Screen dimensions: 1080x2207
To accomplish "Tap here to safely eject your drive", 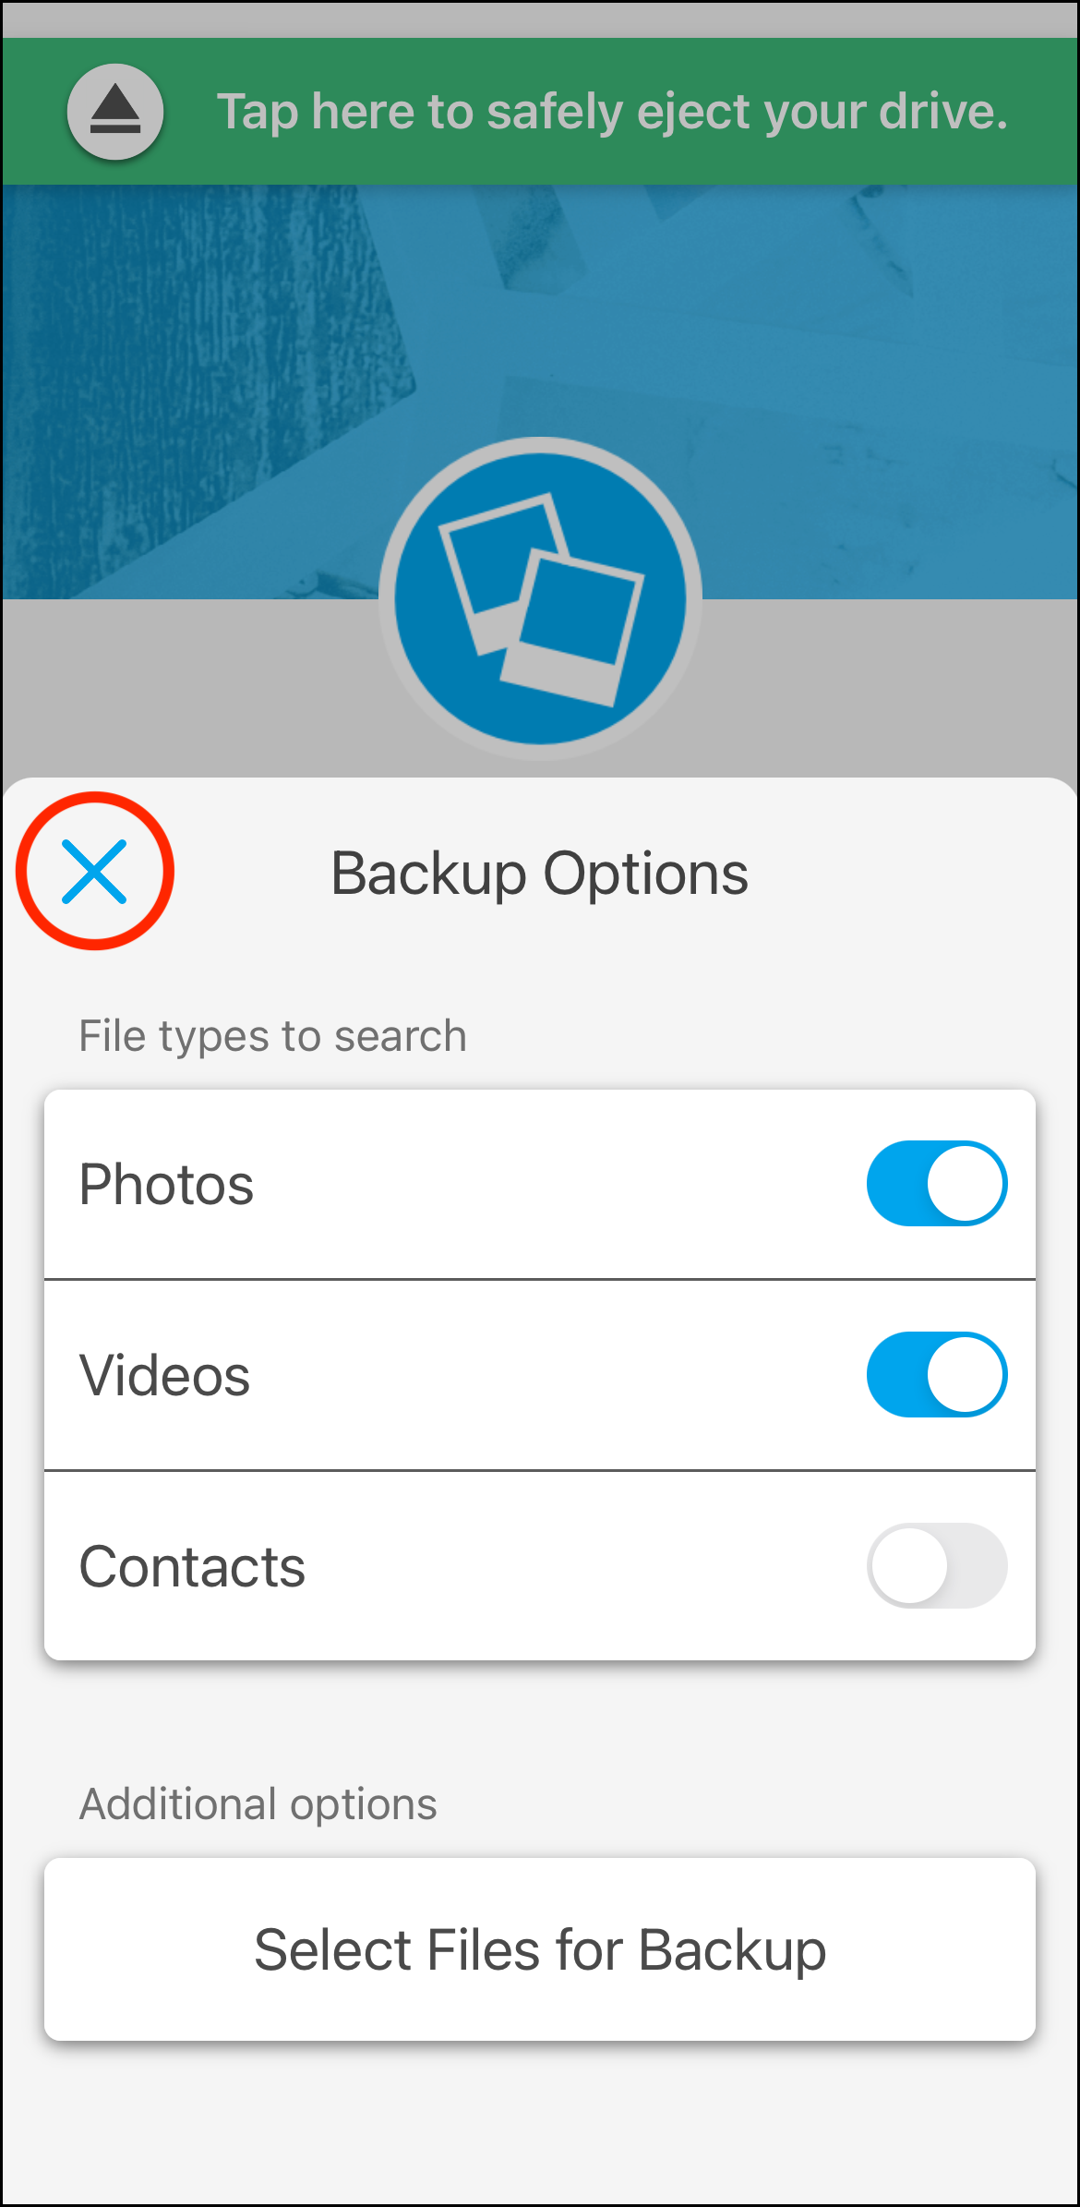I will tap(613, 110).
